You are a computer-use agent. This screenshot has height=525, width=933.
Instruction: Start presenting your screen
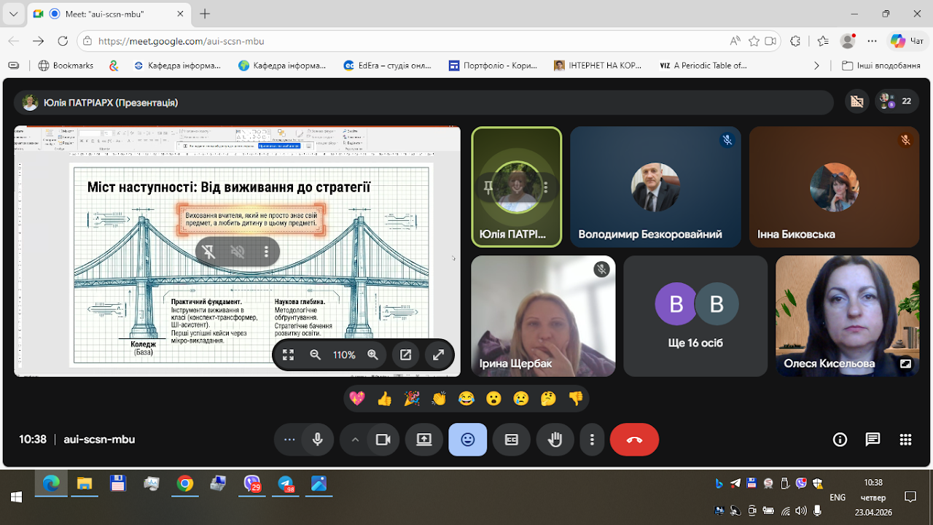point(424,440)
